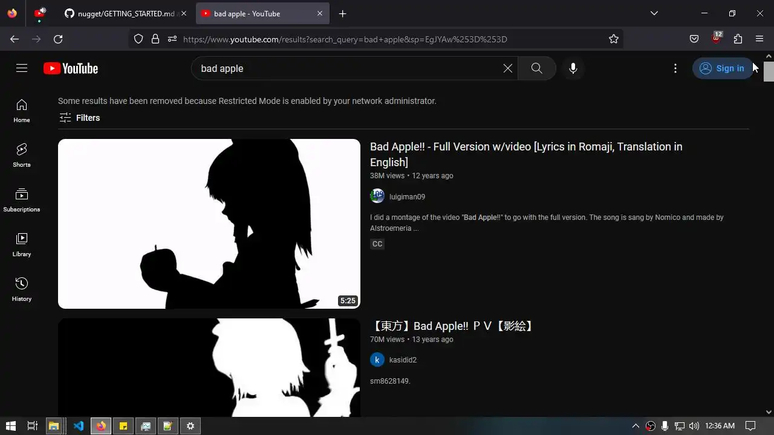Show hidden system tray icons
This screenshot has width=774, height=435.
pos(636,426)
